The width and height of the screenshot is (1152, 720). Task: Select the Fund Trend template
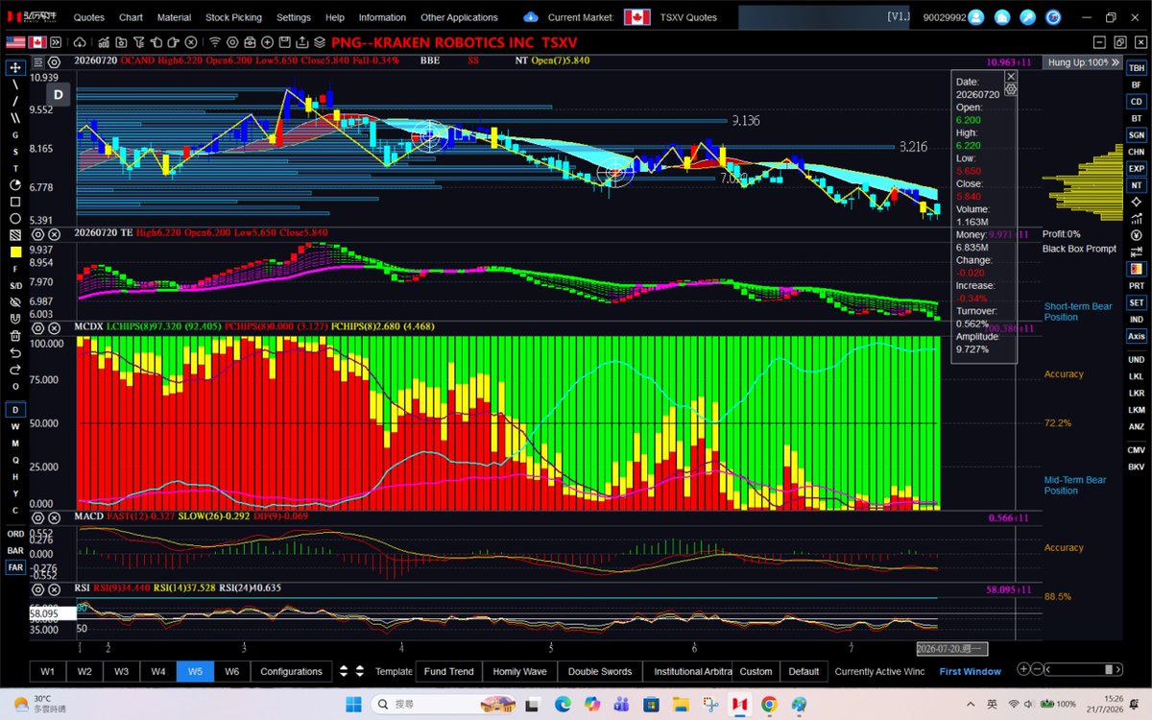click(449, 671)
